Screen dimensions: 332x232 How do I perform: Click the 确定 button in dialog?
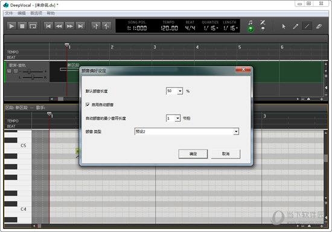tap(193, 154)
